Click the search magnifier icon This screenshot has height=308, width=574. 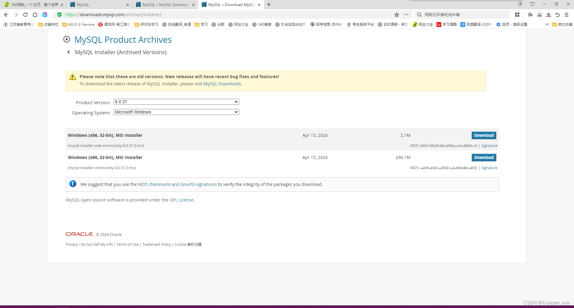click(x=419, y=15)
